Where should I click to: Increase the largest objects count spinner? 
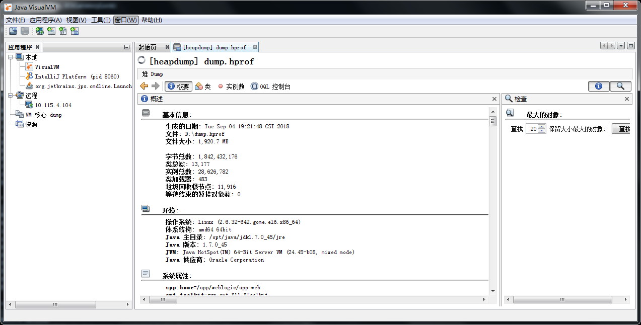coord(542,127)
